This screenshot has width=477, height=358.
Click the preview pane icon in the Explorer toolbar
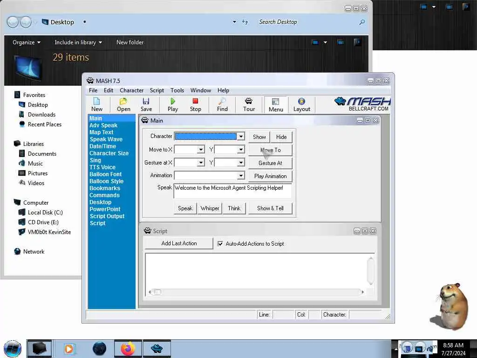point(341,42)
